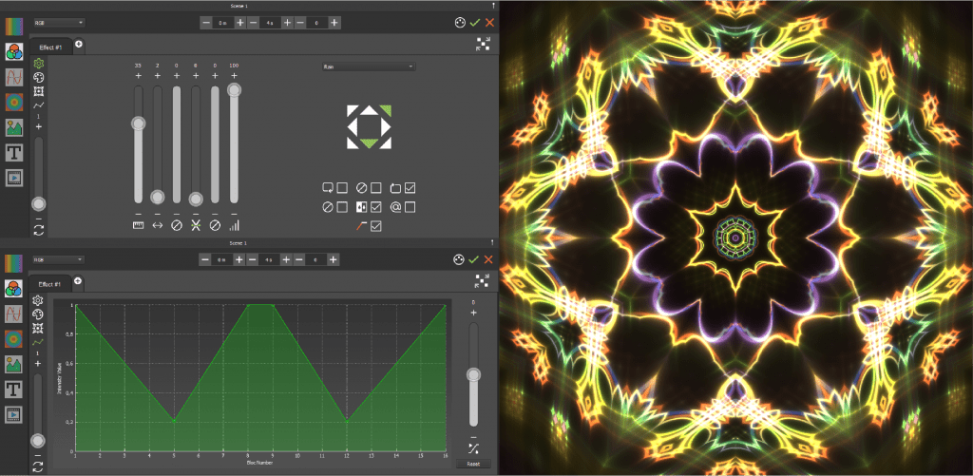
Task: Click the gear settings icon in bottom panel
Action: (x=39, y=300)
